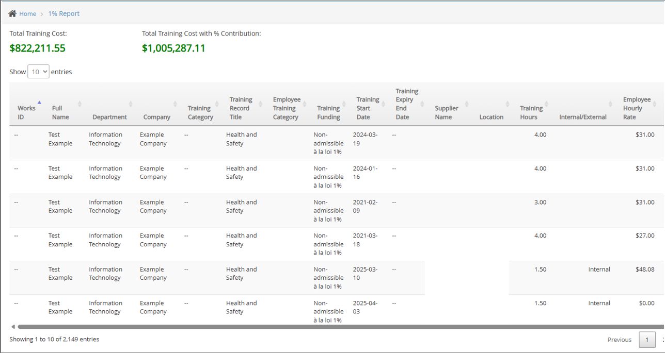This screenshot has width=665, height=353.
Task: Click the Home icon in breadcrumb
Action: click(12, 13)
